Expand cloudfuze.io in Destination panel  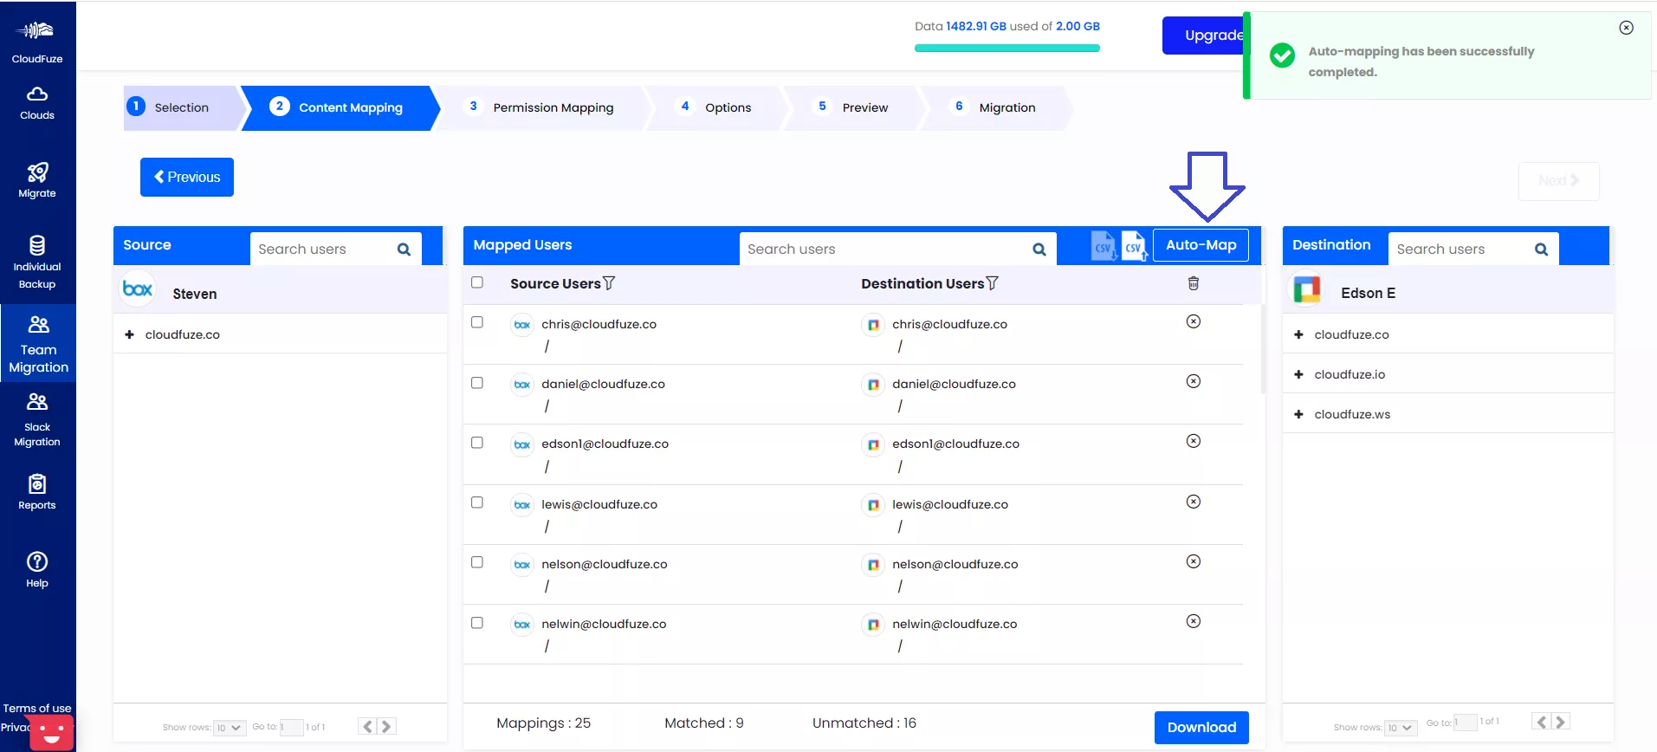tap(1298, 374)
